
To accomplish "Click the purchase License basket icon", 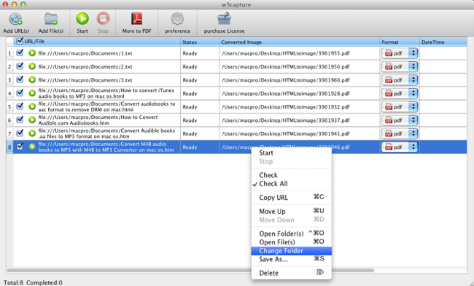I will [x=224, y=19].
